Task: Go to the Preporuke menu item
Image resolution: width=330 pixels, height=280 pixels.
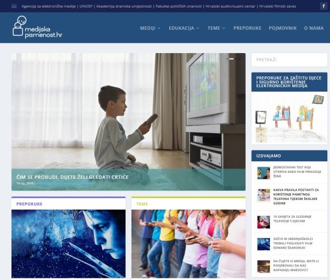Action: [x=247, y=28]
